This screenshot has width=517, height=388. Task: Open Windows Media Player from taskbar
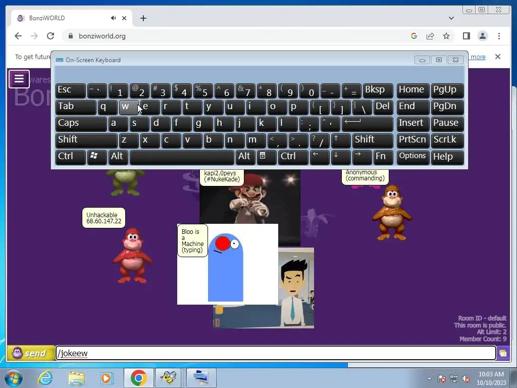(107, 378)
